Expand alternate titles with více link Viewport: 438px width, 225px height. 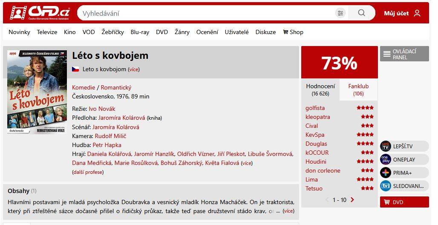tap(134, 69)
